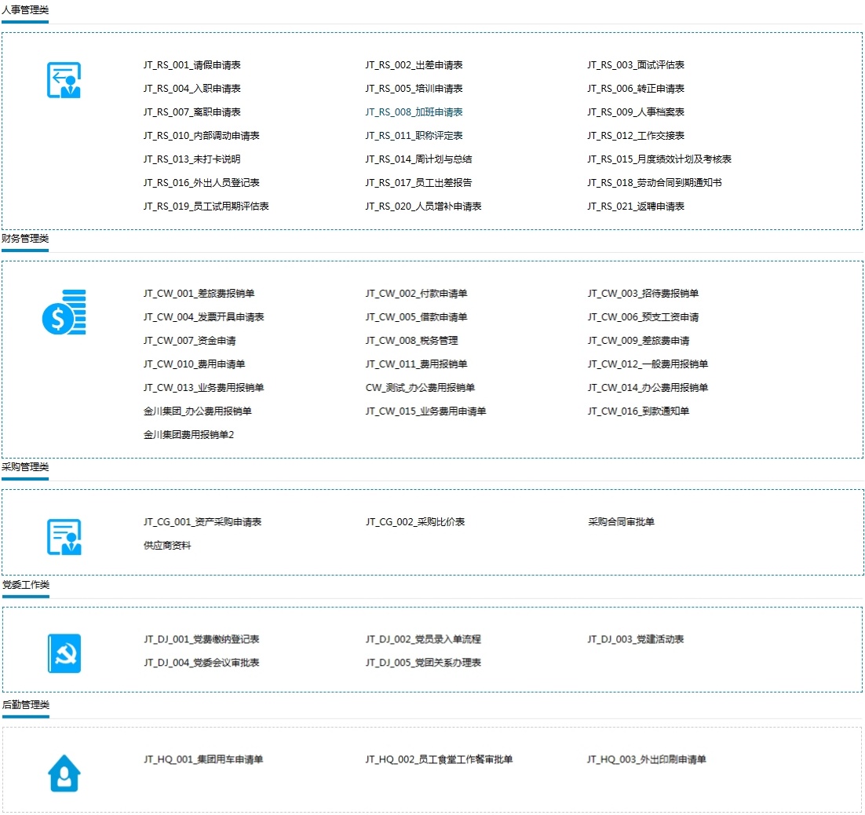The width and height of the screenshot is (865, 815).
Task: Click the finance coin stack dollar icon
Action: (x=64, y=312)
